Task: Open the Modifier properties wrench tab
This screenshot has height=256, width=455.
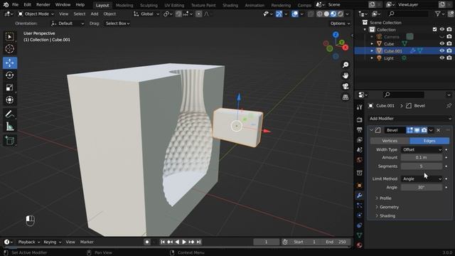Action: 360,196
